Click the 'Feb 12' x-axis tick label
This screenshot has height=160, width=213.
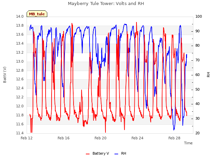[x=27, y=138]
